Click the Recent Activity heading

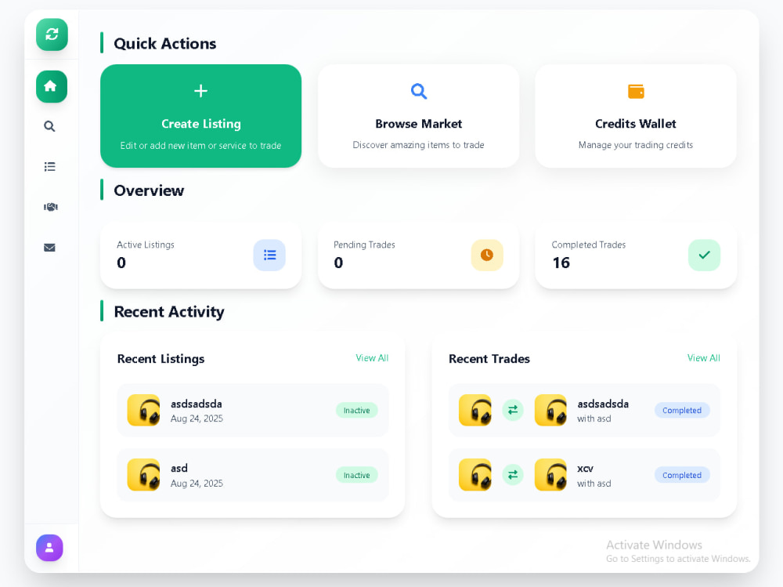pos(169,311)
